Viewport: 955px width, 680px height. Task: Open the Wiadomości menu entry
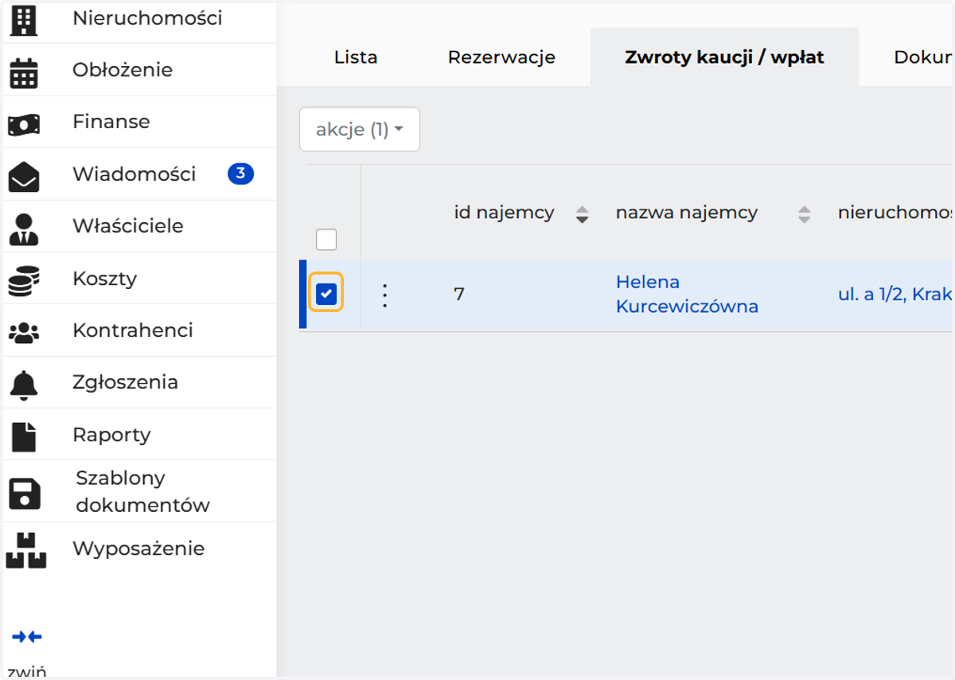pyautogui.click(x=134, y=174)
